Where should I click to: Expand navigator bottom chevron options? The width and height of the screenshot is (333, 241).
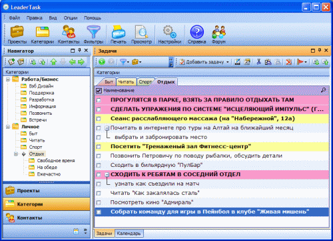coord(85,231)
